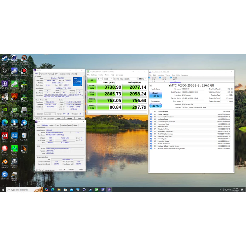
Task: Open the Steam taskbar icon
Action: 90,190
